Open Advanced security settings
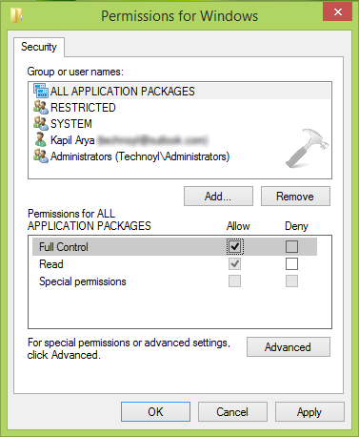359x437 pixels. pyautogui.click(x=289, y=347)
